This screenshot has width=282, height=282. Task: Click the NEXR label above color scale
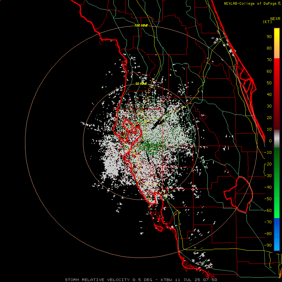click(x=275, y=19)
